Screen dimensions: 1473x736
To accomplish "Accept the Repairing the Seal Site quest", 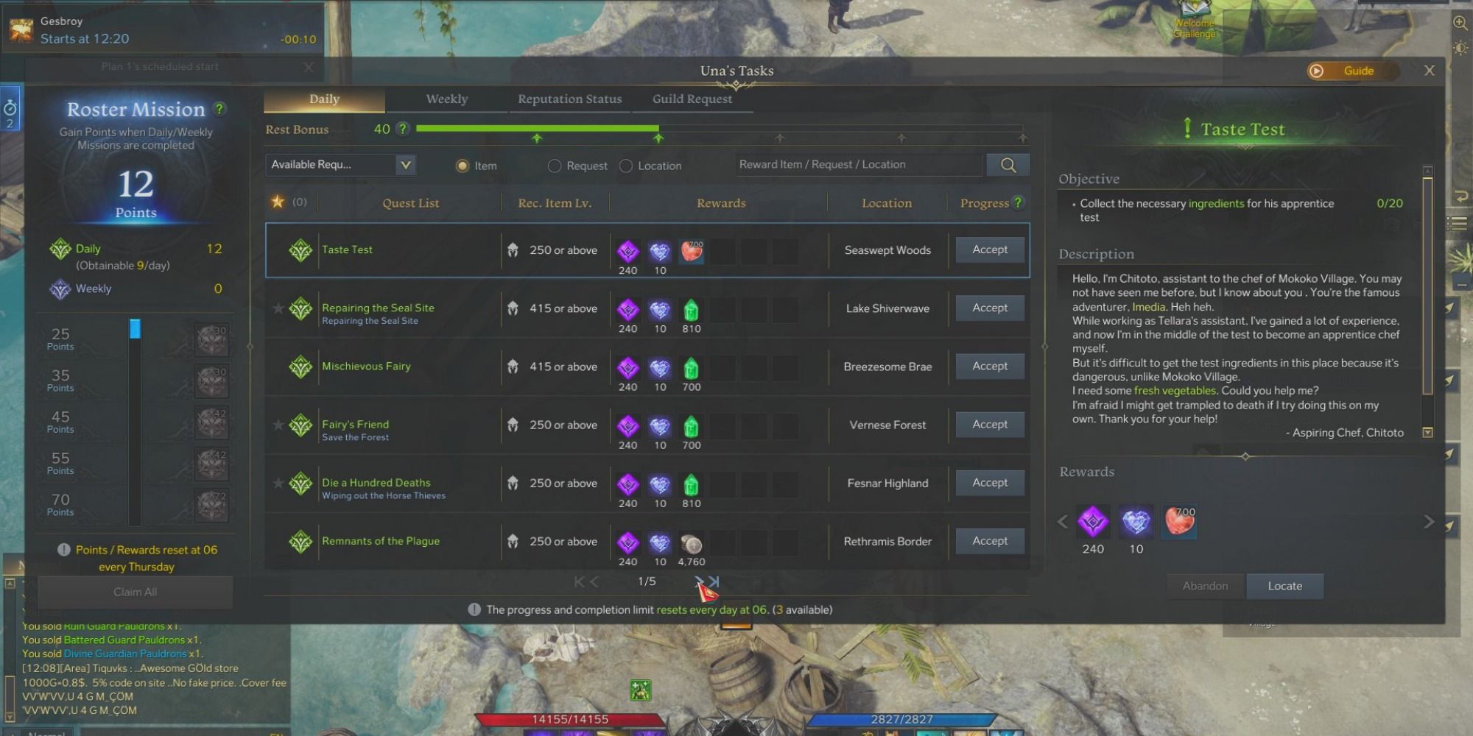I will click(x=990, y=308).
